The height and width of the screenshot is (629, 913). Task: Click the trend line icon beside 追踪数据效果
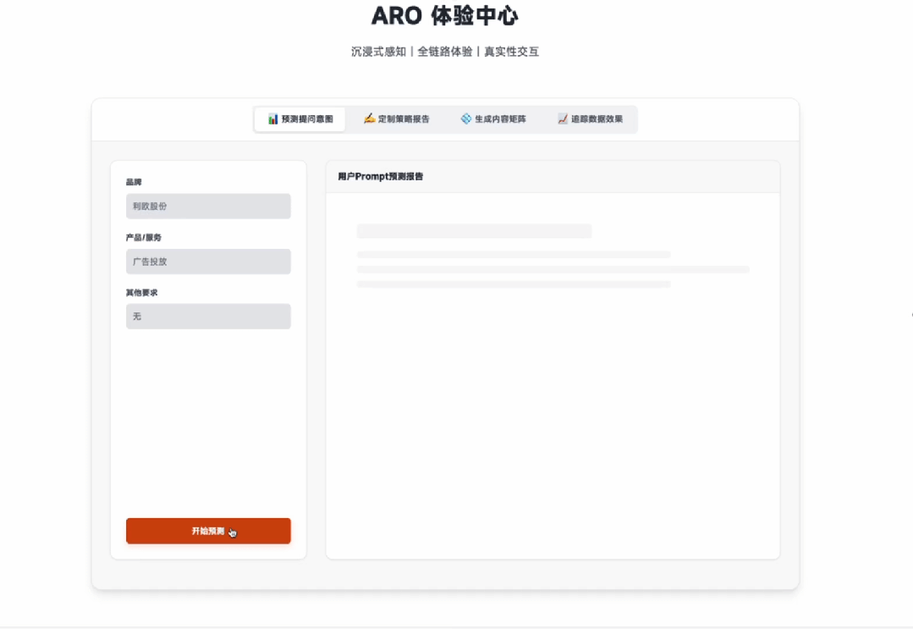click(x=561, y=119)
